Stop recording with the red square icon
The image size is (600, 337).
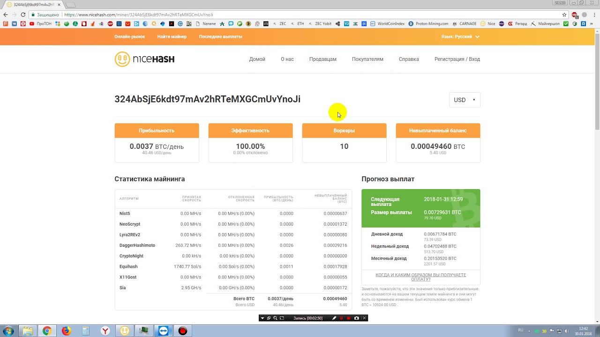[348, 318]
